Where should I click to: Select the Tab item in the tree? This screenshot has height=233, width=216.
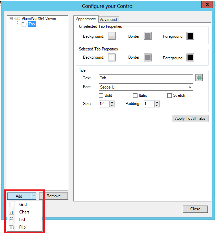coord(32,24)
